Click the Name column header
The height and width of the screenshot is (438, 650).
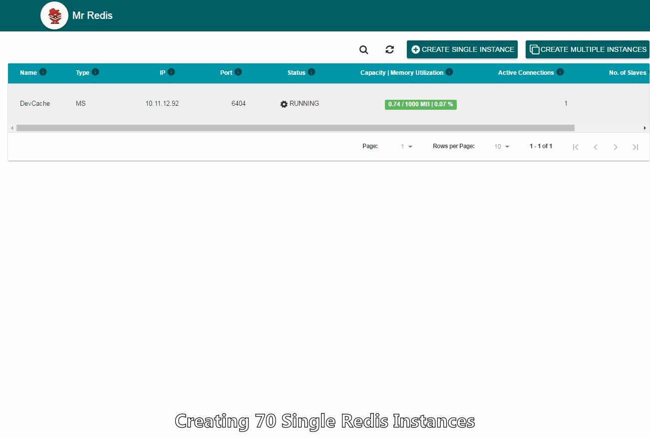click(x=28, y=73)
